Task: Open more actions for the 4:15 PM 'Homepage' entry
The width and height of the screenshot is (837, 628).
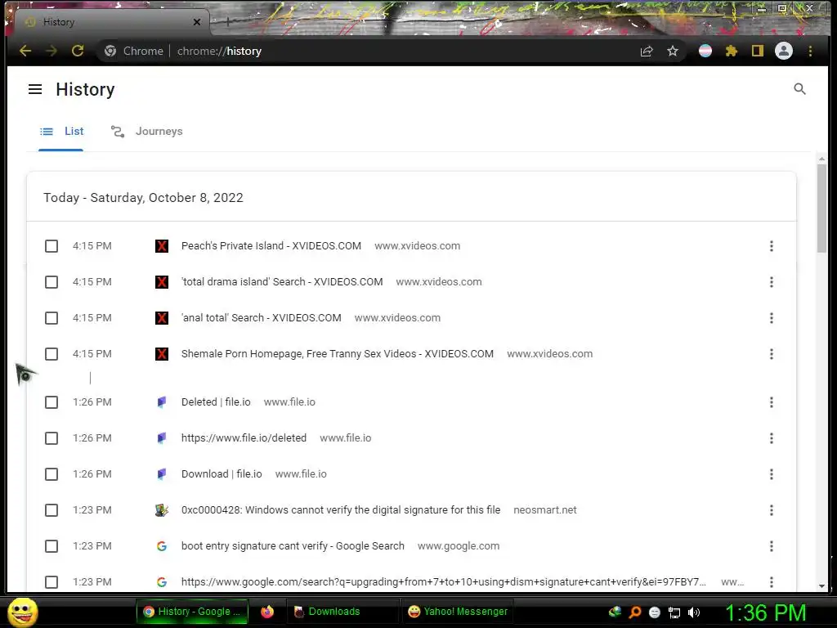Action: (x=772, y=354)
